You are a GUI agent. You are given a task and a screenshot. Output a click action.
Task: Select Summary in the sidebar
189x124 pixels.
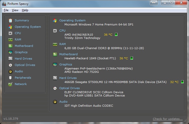click(22, 20)
